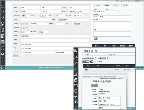Open the COB dropdown in 架電予約一覧 filter

tap(124, 55)
